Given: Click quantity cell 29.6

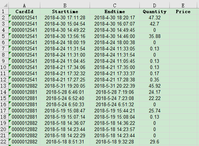Looking at the screenshot, I should point(154,142).
